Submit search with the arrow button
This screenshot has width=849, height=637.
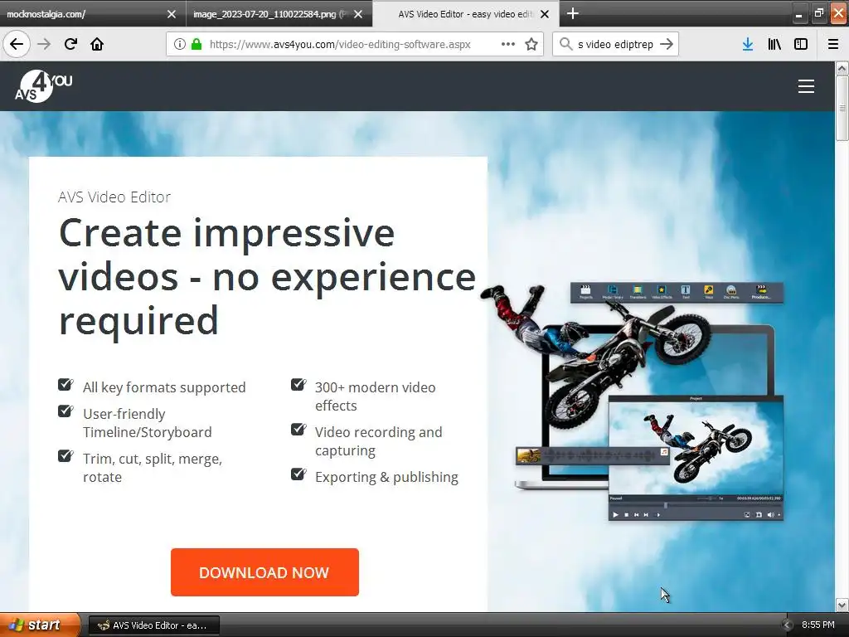pyautogui.click(x=667, y=44)
